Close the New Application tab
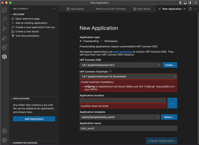The image size is (199, 145). click(x=184, y=9)
